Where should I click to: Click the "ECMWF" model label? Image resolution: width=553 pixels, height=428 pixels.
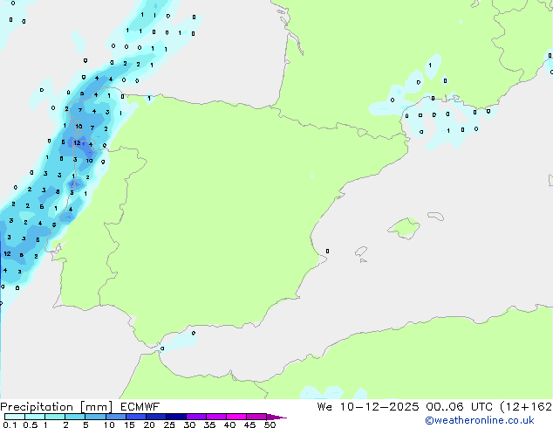(x=140, y=407)
